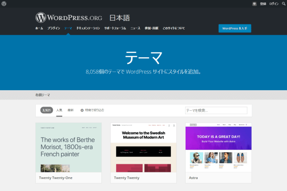Click the WordPress.org header logo
The image size is (287, 191).
(68, 18)
